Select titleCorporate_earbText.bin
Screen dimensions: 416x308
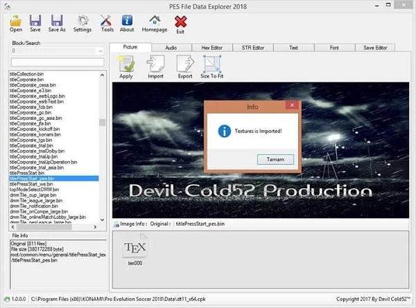(37, 102)
